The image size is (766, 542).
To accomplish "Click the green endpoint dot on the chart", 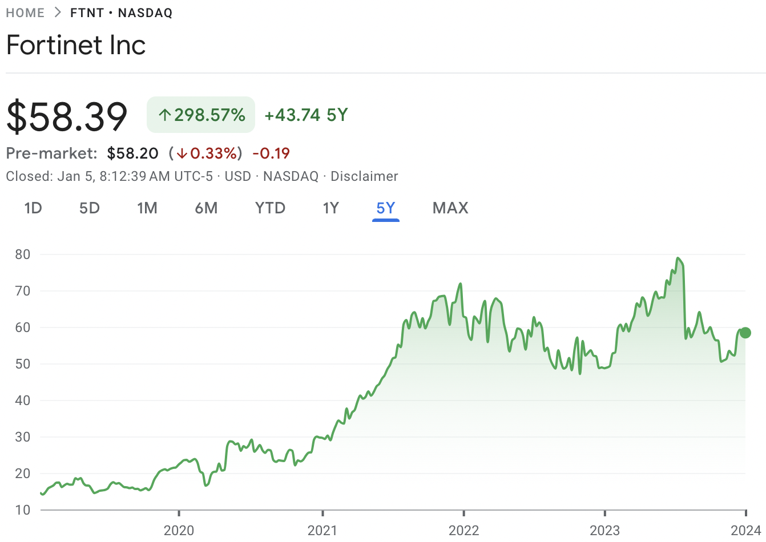I will 745,331.
